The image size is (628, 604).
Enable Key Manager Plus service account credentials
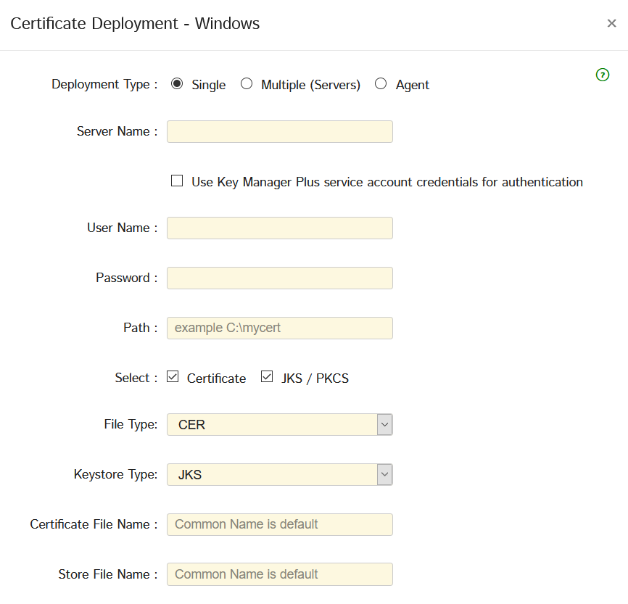[177, 181]
